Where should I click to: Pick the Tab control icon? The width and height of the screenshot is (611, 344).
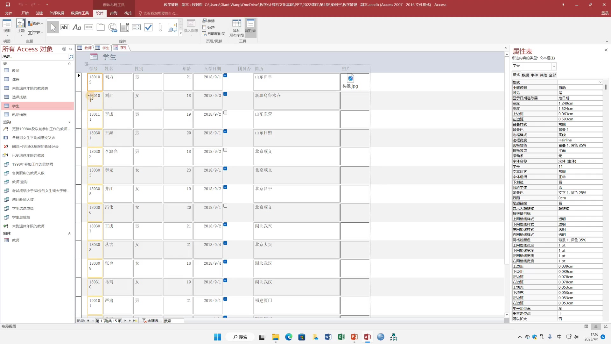pyautogui.click(x=101, y=27)
